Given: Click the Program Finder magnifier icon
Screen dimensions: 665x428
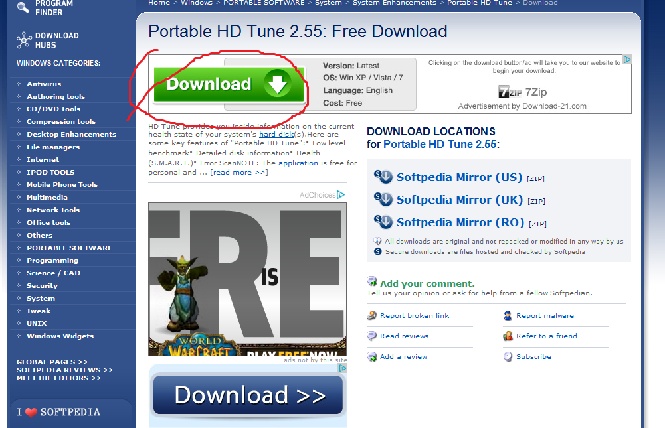Looking at the screenshot, I should [x=23, y=7].
